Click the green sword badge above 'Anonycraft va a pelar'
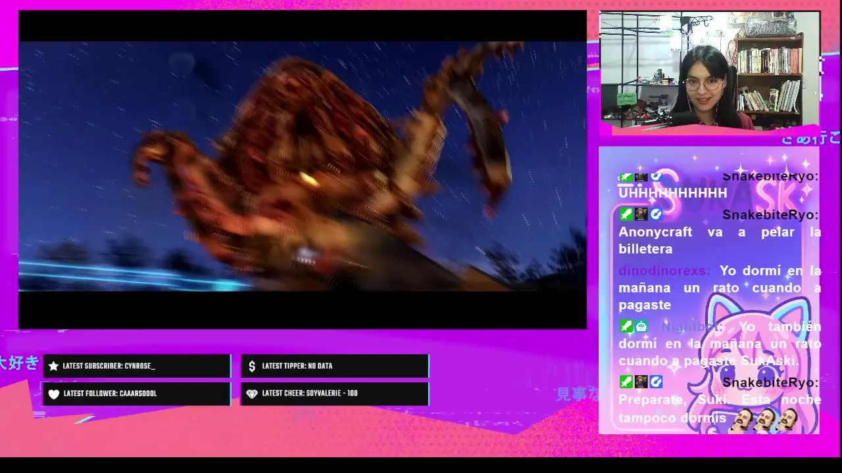The image size is (842, 473). (626, 214)
